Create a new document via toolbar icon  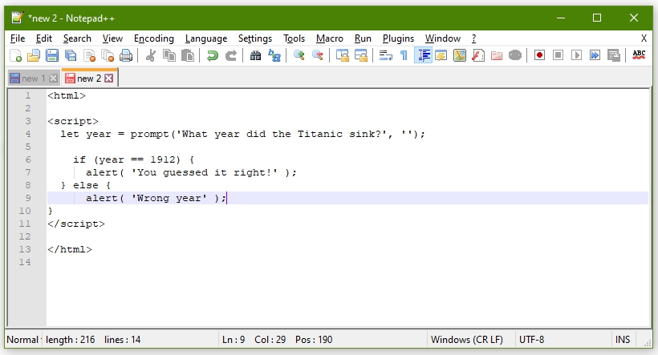point(15,55)
